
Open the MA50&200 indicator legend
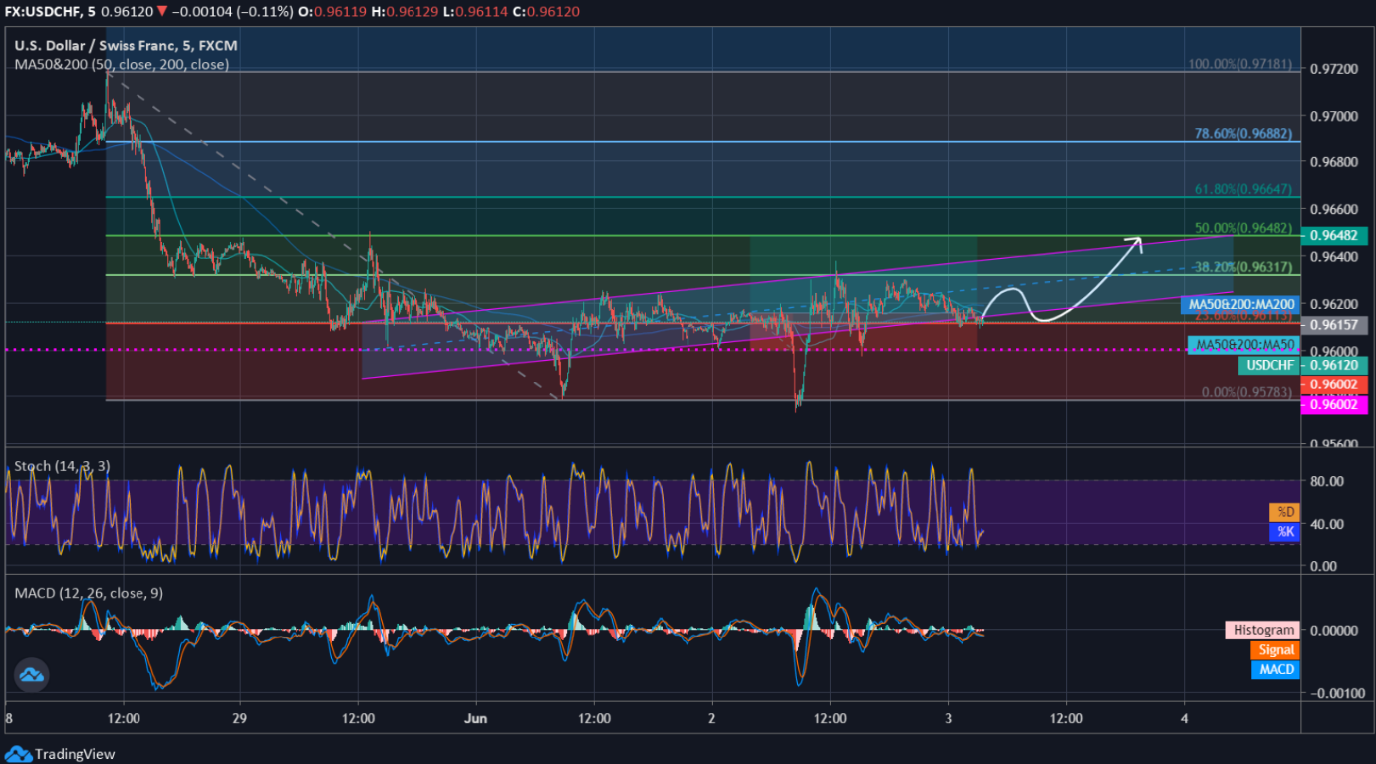pos(122,64)
